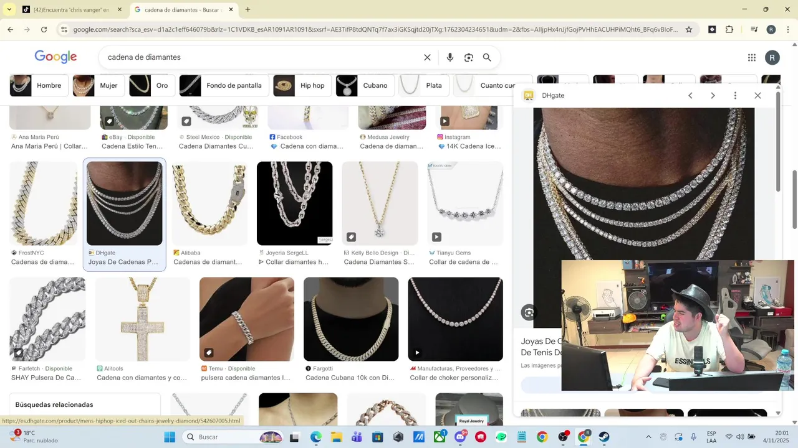Open the Chrome three-dot menu
Viewport: 798px width, 448px height.
[x=788, y=29]
